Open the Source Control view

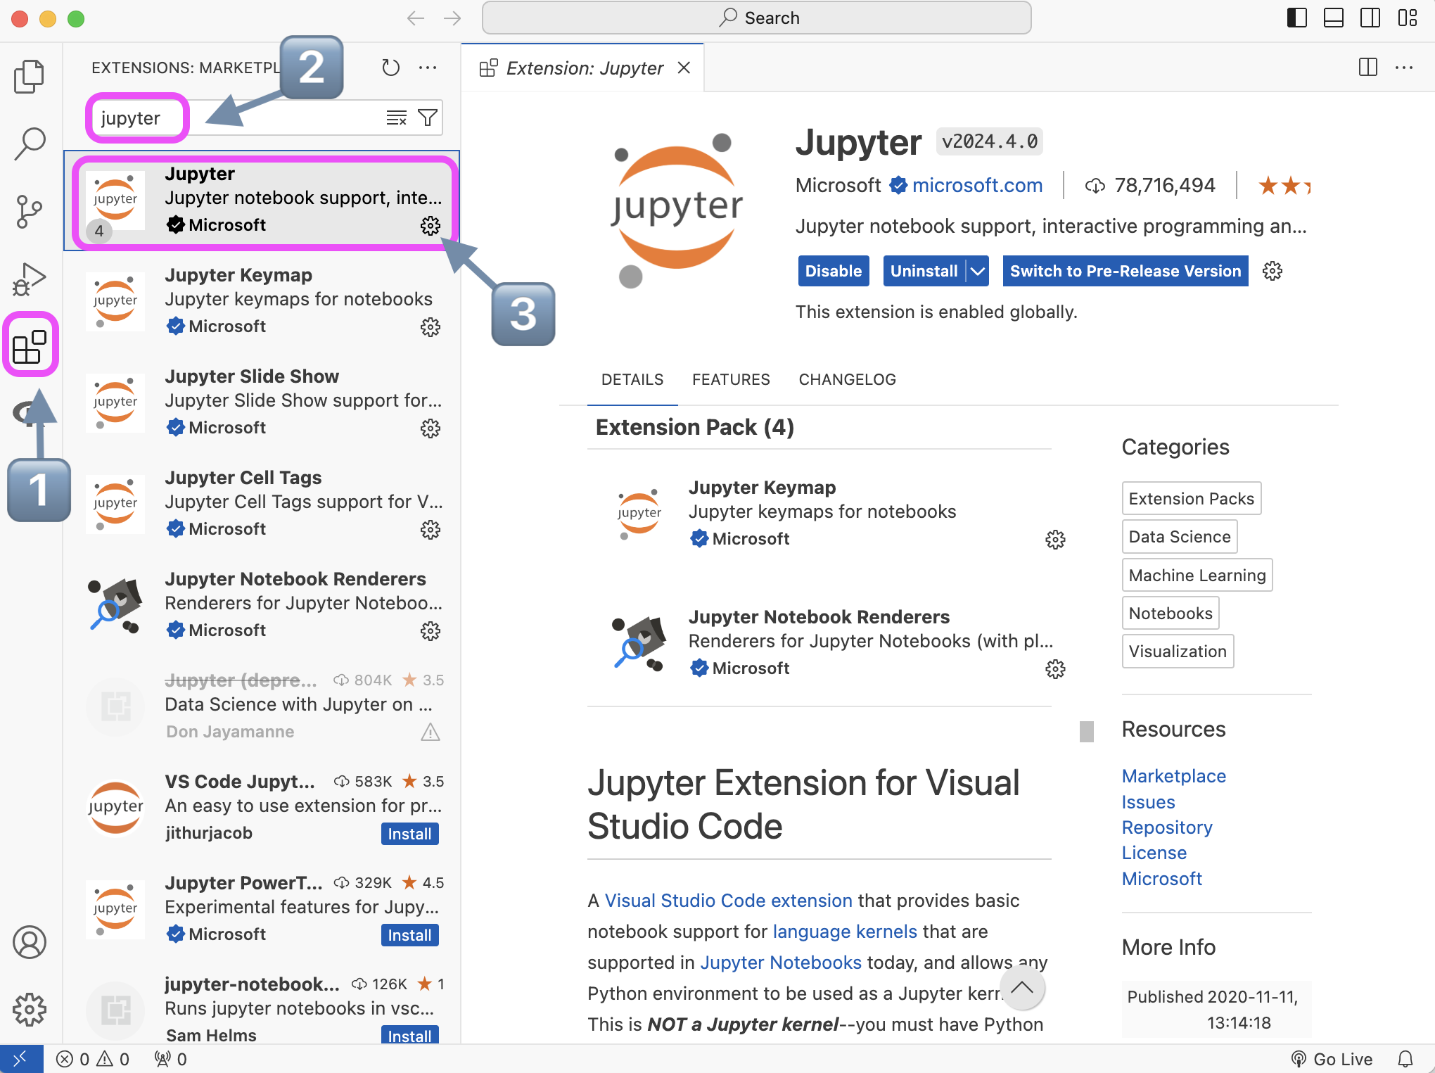tap(30, 210)
